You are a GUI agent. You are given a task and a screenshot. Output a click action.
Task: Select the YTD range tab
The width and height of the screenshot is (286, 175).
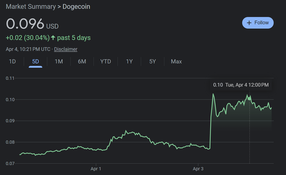[x=105, y=61]
